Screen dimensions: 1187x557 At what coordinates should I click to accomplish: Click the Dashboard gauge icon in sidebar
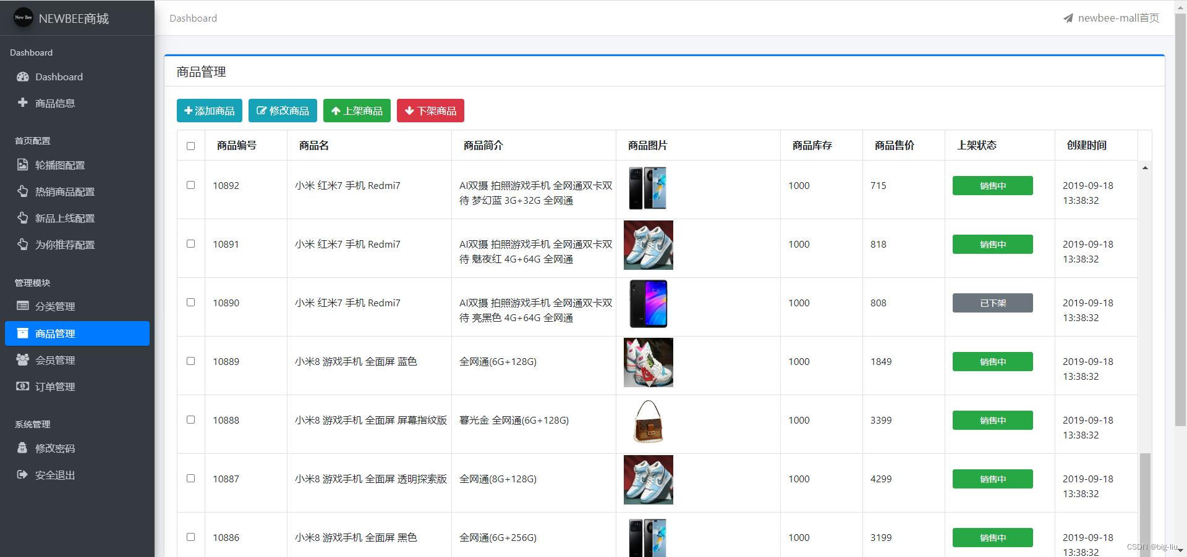click(x=23, y=77)
